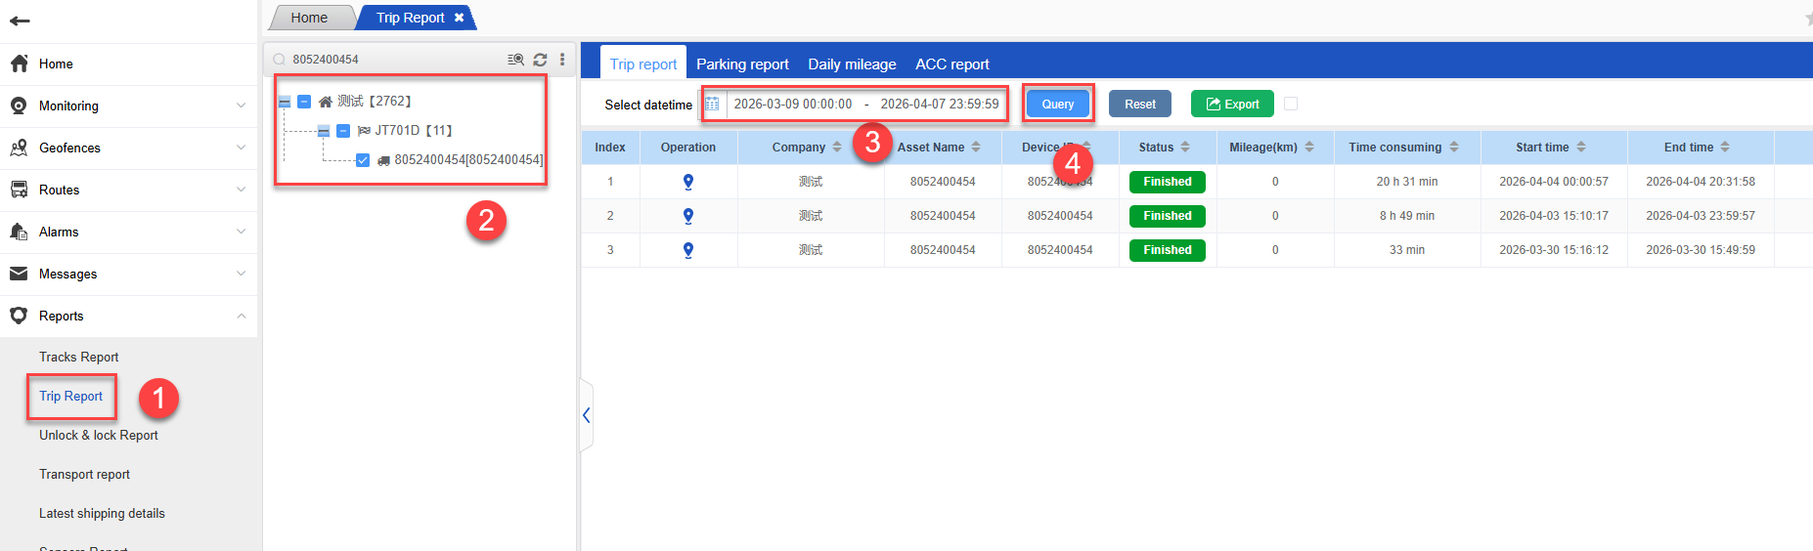View map location for trip row 3
This screenshot has height=551, width=1813.
click(688, 250)
